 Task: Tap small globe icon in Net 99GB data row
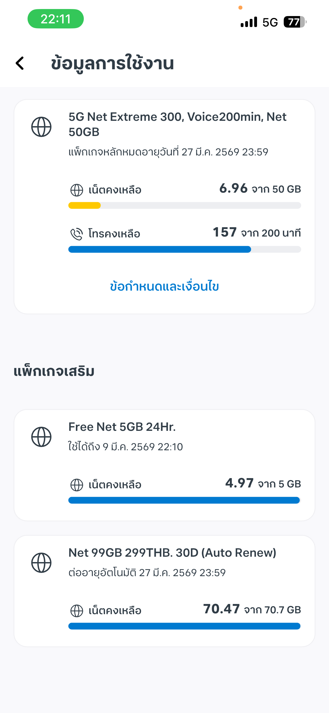76,611
